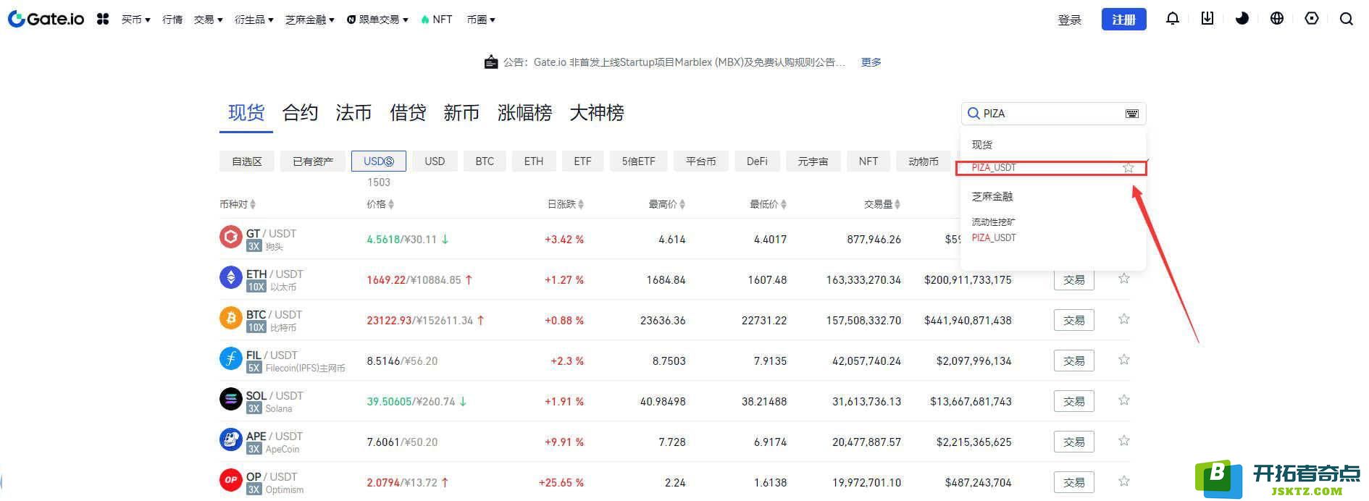Click the BTC coin icon
This screenshot has width=1369, height=501.
click(231, 318)
